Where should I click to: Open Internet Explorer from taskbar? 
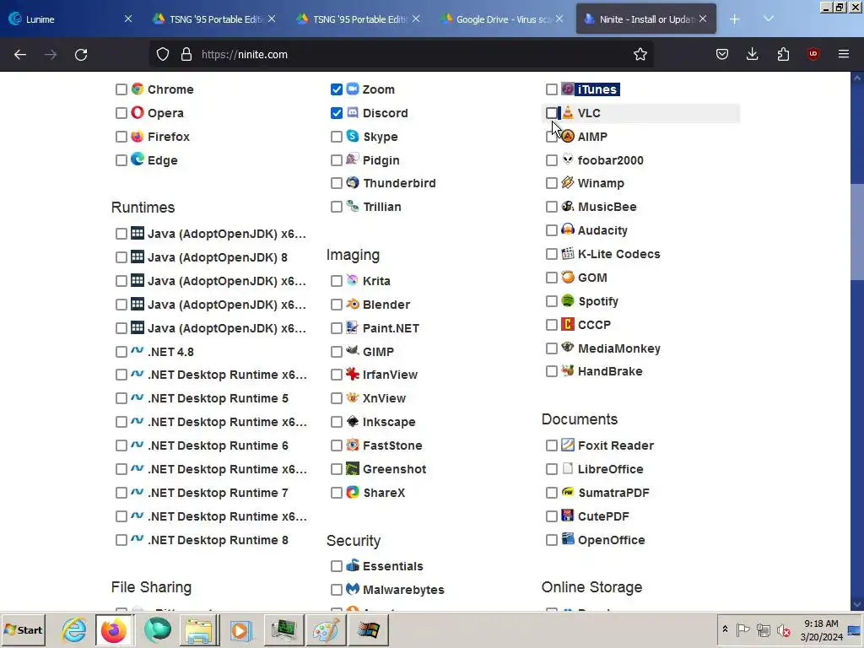coord(73,629)
